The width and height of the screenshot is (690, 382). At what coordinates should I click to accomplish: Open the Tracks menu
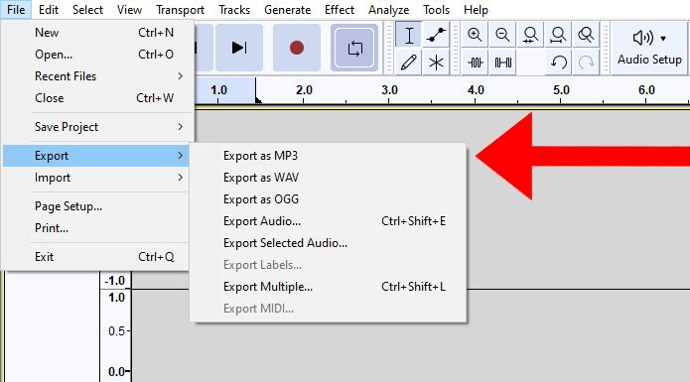(234, 10)
